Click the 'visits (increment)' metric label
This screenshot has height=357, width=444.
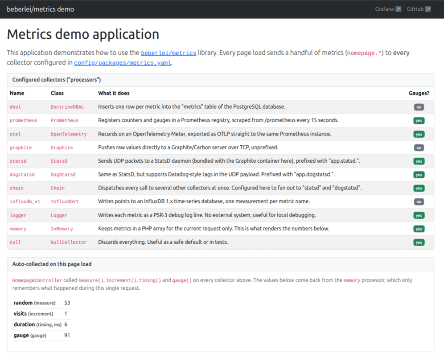33,314
